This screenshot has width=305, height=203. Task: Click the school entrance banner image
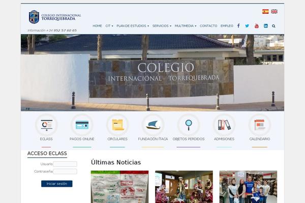(x=152, y=73)
